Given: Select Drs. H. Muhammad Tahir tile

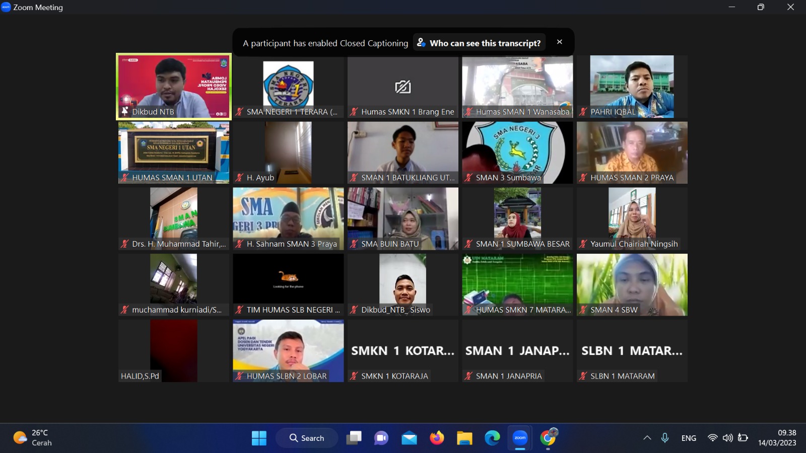Looking at the screenshot, I should [x=174, y=218].
